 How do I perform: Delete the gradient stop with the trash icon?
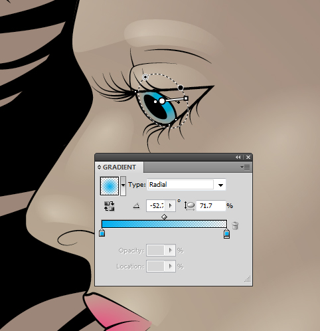[x=235, y=225]
